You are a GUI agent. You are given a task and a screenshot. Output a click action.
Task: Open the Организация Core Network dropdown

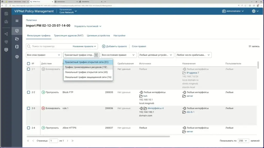click(x=68, y=11)
